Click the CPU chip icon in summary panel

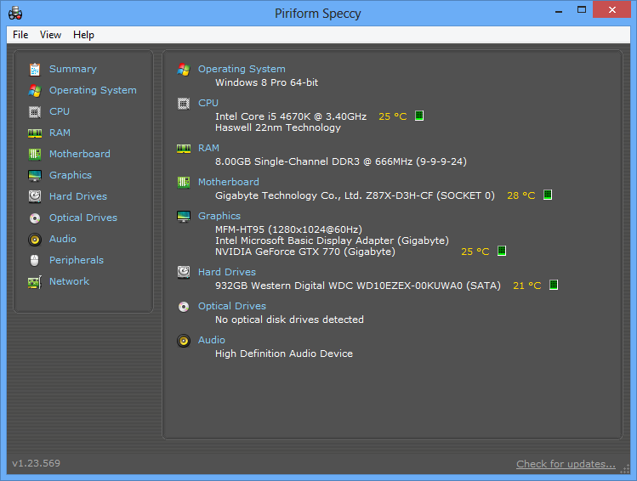click(x=184, y=104)
